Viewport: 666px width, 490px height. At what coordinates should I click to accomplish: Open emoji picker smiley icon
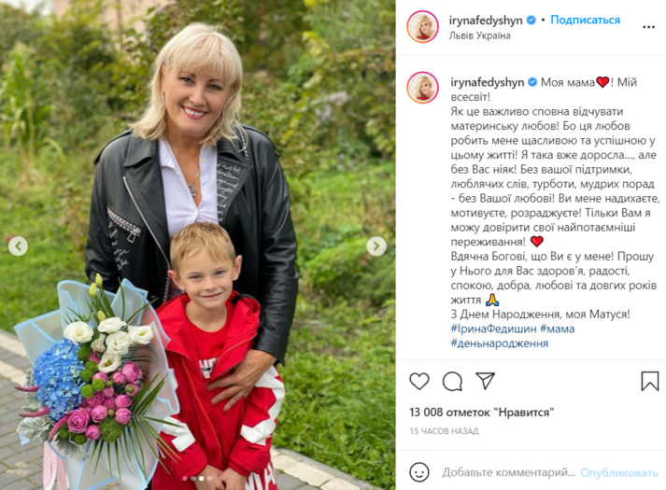pos(419,471)
